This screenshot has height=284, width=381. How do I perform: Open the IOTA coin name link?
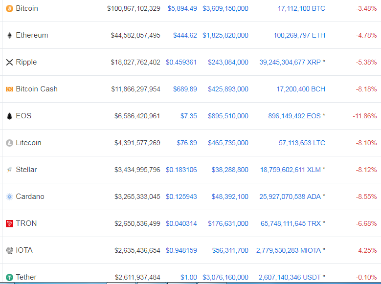pyautogui.click(x=24, y=250)
